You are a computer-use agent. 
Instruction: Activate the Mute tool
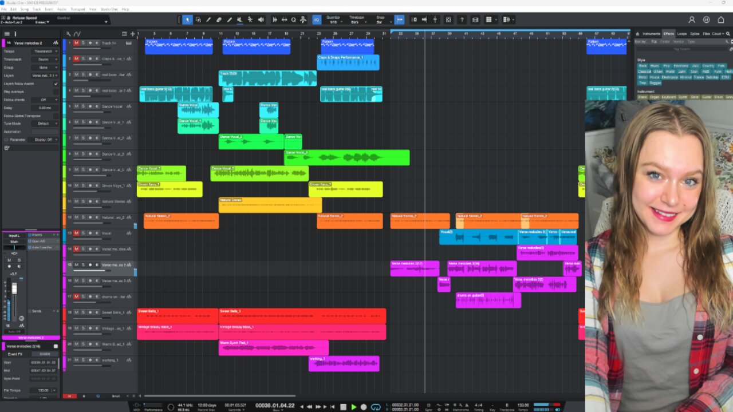(239, 19)
